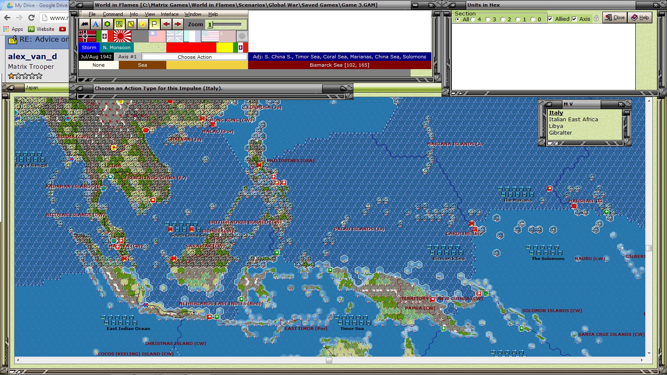Click The Solomons sea zone boxes
This screenshot has width=667, height=375.
pyautogui.click(x=544, y=250)
